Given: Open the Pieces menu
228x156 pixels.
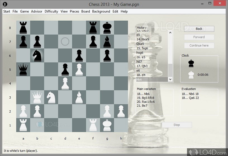Looking at the screenshot, I should pos(74,11).
